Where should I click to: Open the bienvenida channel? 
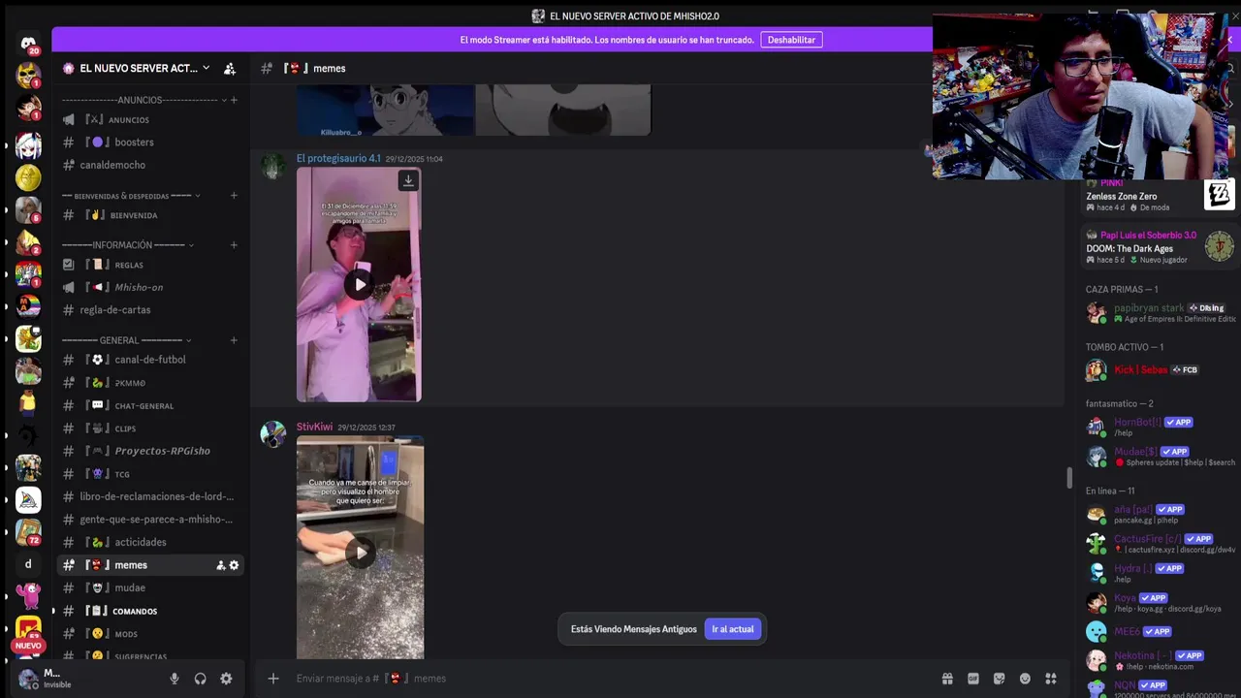149,215
